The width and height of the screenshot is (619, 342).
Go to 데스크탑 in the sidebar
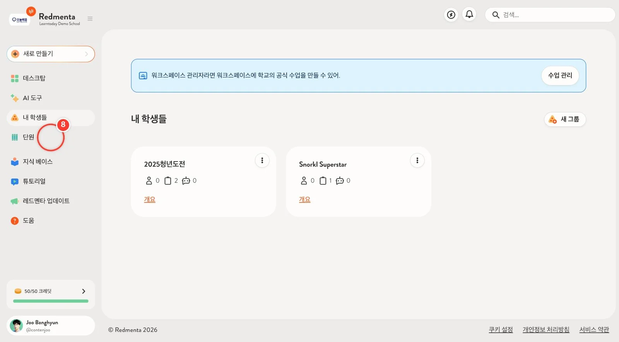tap(51, 78)
